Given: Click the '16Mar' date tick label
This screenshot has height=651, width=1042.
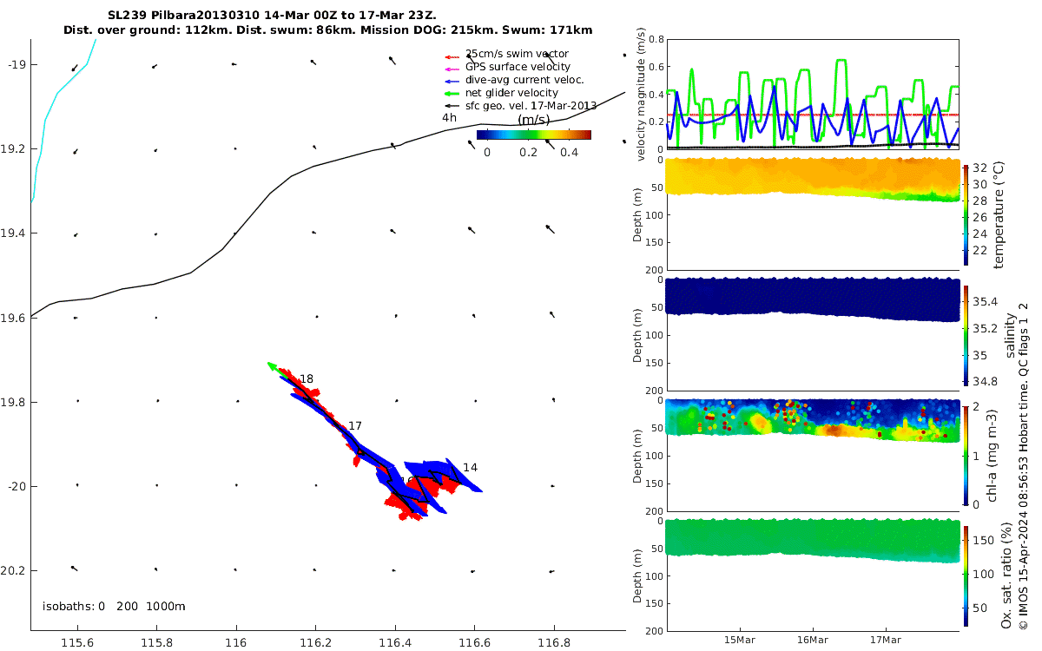Looking at the screenshot, I should tap(813, 639).
